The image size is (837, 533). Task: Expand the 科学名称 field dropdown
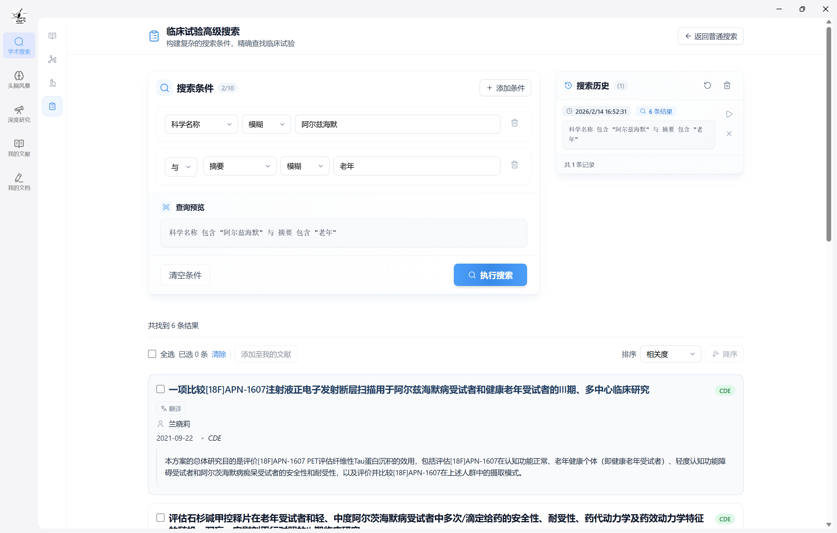tap(201, 124)
